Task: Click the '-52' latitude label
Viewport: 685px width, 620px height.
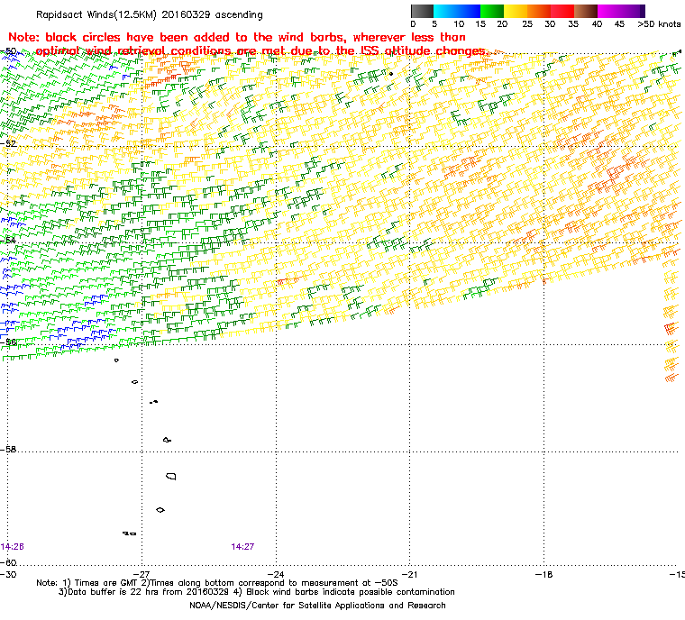Action: coord(8,143)
